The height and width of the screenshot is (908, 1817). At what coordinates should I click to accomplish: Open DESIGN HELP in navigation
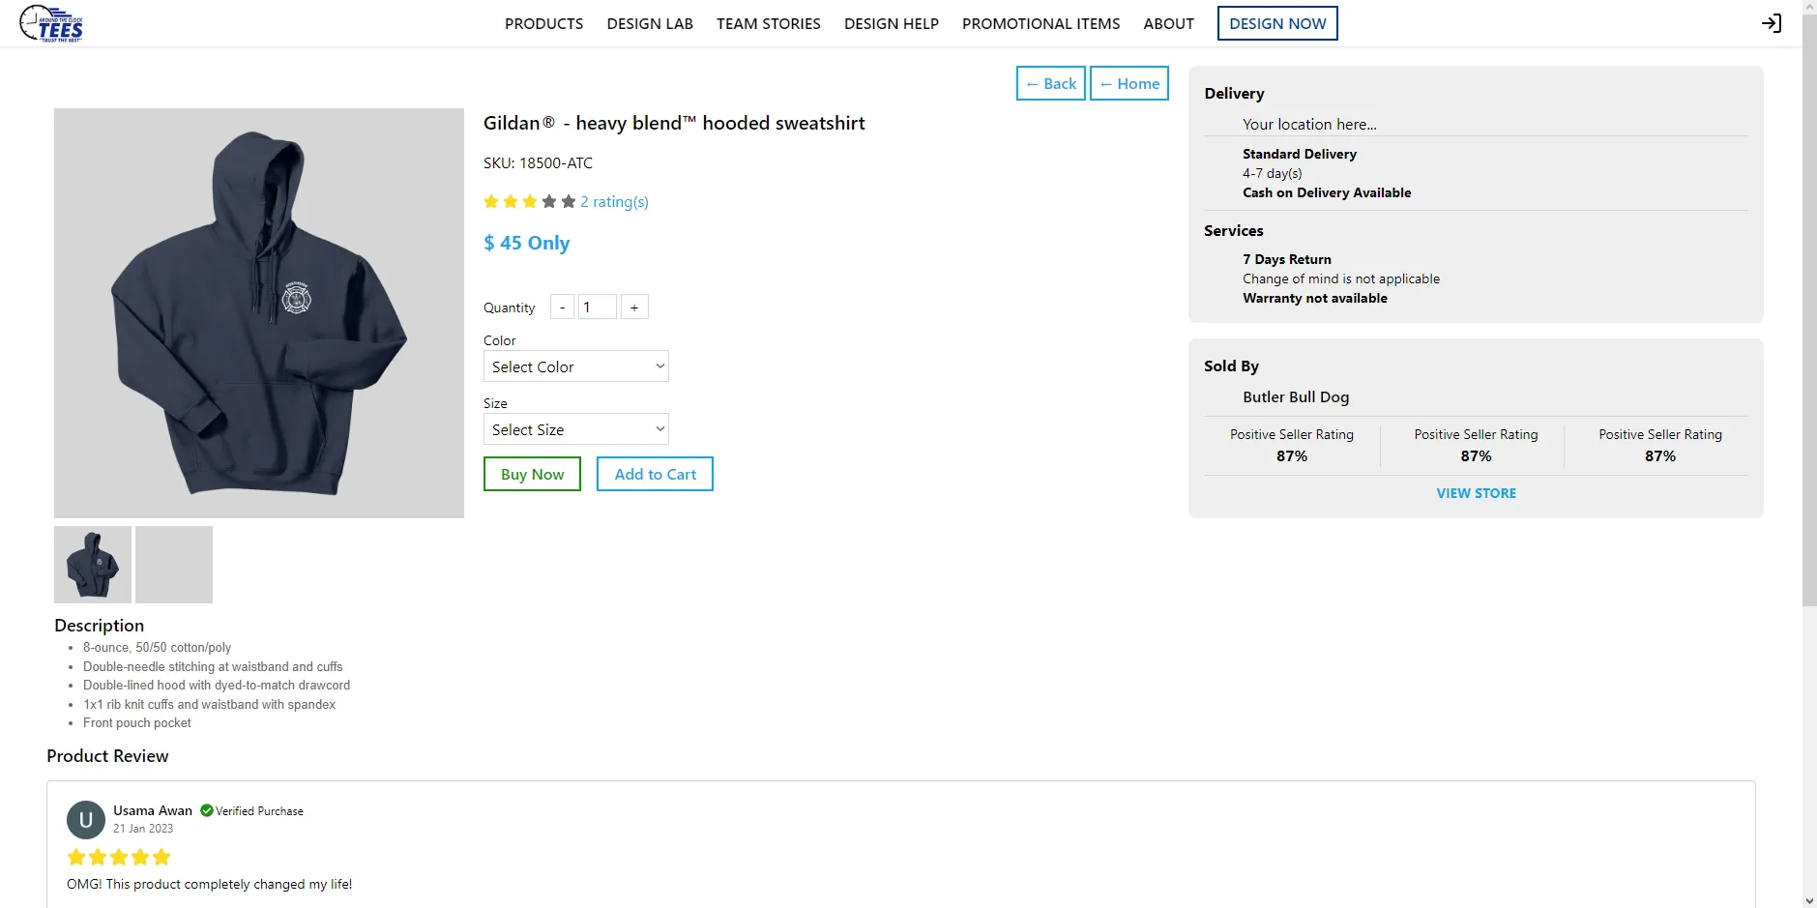pos(892,23)
